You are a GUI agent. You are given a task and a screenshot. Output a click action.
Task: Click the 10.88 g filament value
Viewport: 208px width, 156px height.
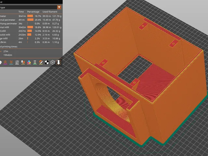pyautogui.click(x=56, y=38)
